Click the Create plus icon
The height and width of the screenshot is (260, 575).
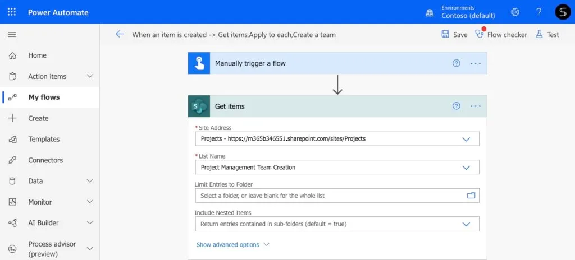tap(12, 118)
